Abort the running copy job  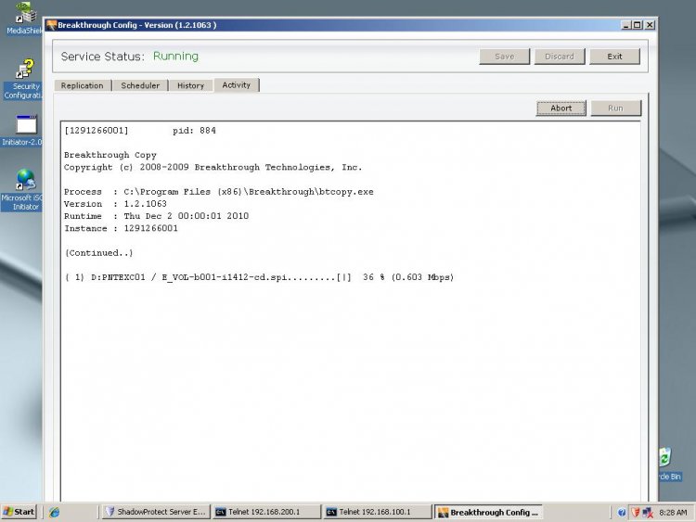[561, 108]
